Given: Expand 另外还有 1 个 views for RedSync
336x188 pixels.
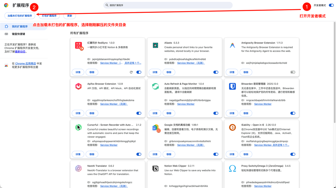Looking at the screenshot, I should pos(133,63).
